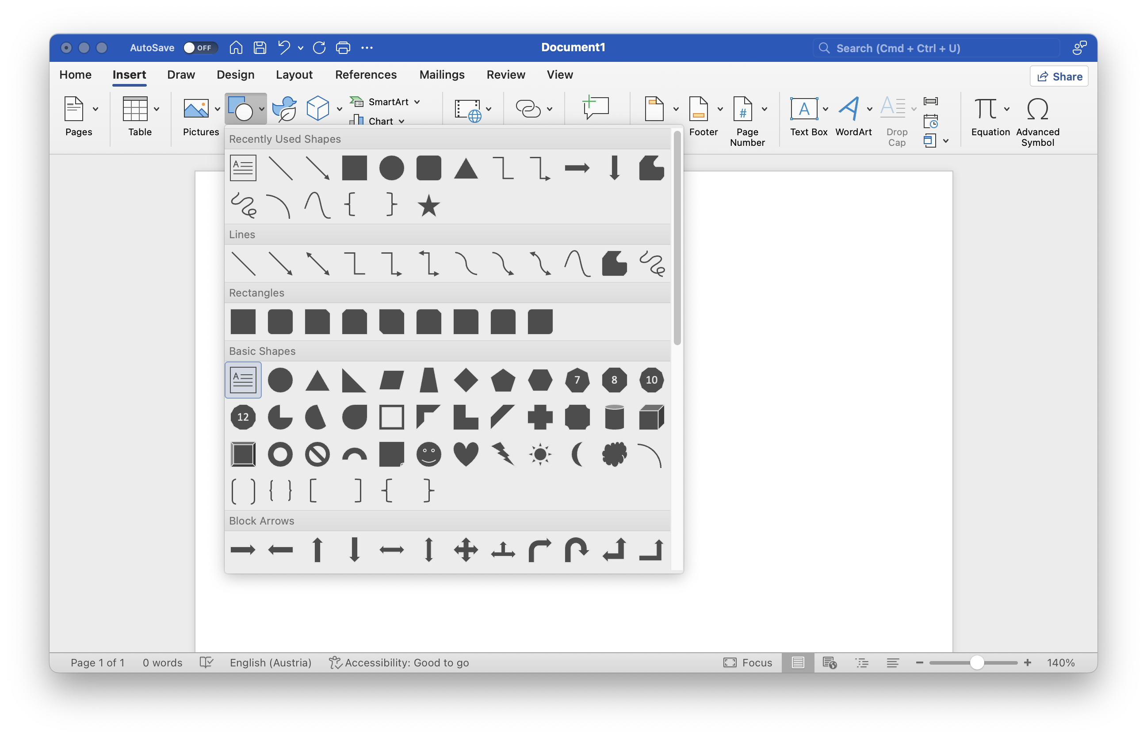The height and width of the screenshot is (738, 1147).
Task: Switch to Print Layout view in the status bar
Action: click(x=797, y=662)
